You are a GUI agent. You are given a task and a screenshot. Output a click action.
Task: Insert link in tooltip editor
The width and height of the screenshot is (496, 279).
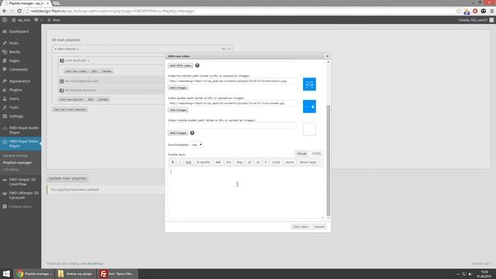(188, 162)
